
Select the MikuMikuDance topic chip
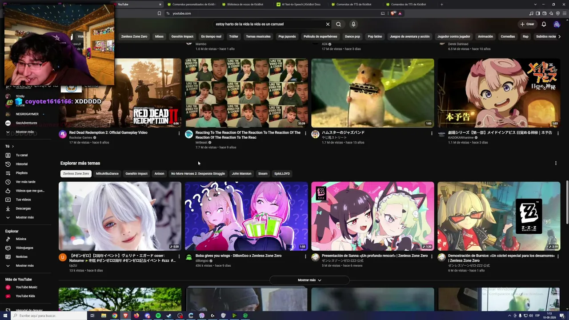pos(107,174)
